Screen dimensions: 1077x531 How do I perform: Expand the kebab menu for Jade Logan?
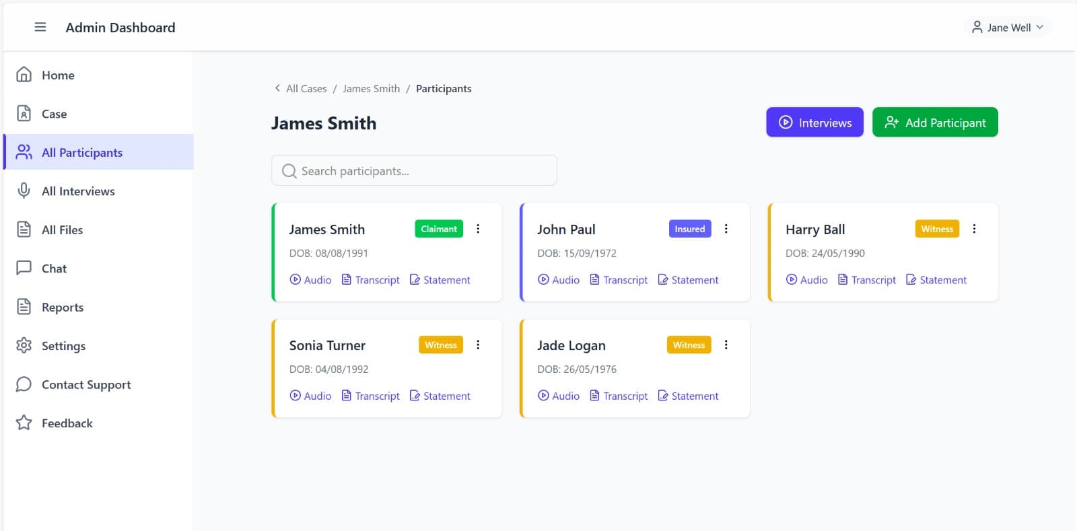point(726,345)
